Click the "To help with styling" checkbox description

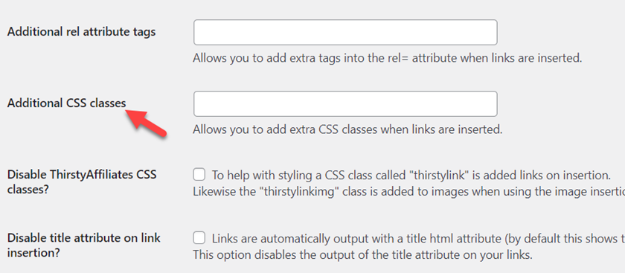pyautogui.click(x=411, y=175)
